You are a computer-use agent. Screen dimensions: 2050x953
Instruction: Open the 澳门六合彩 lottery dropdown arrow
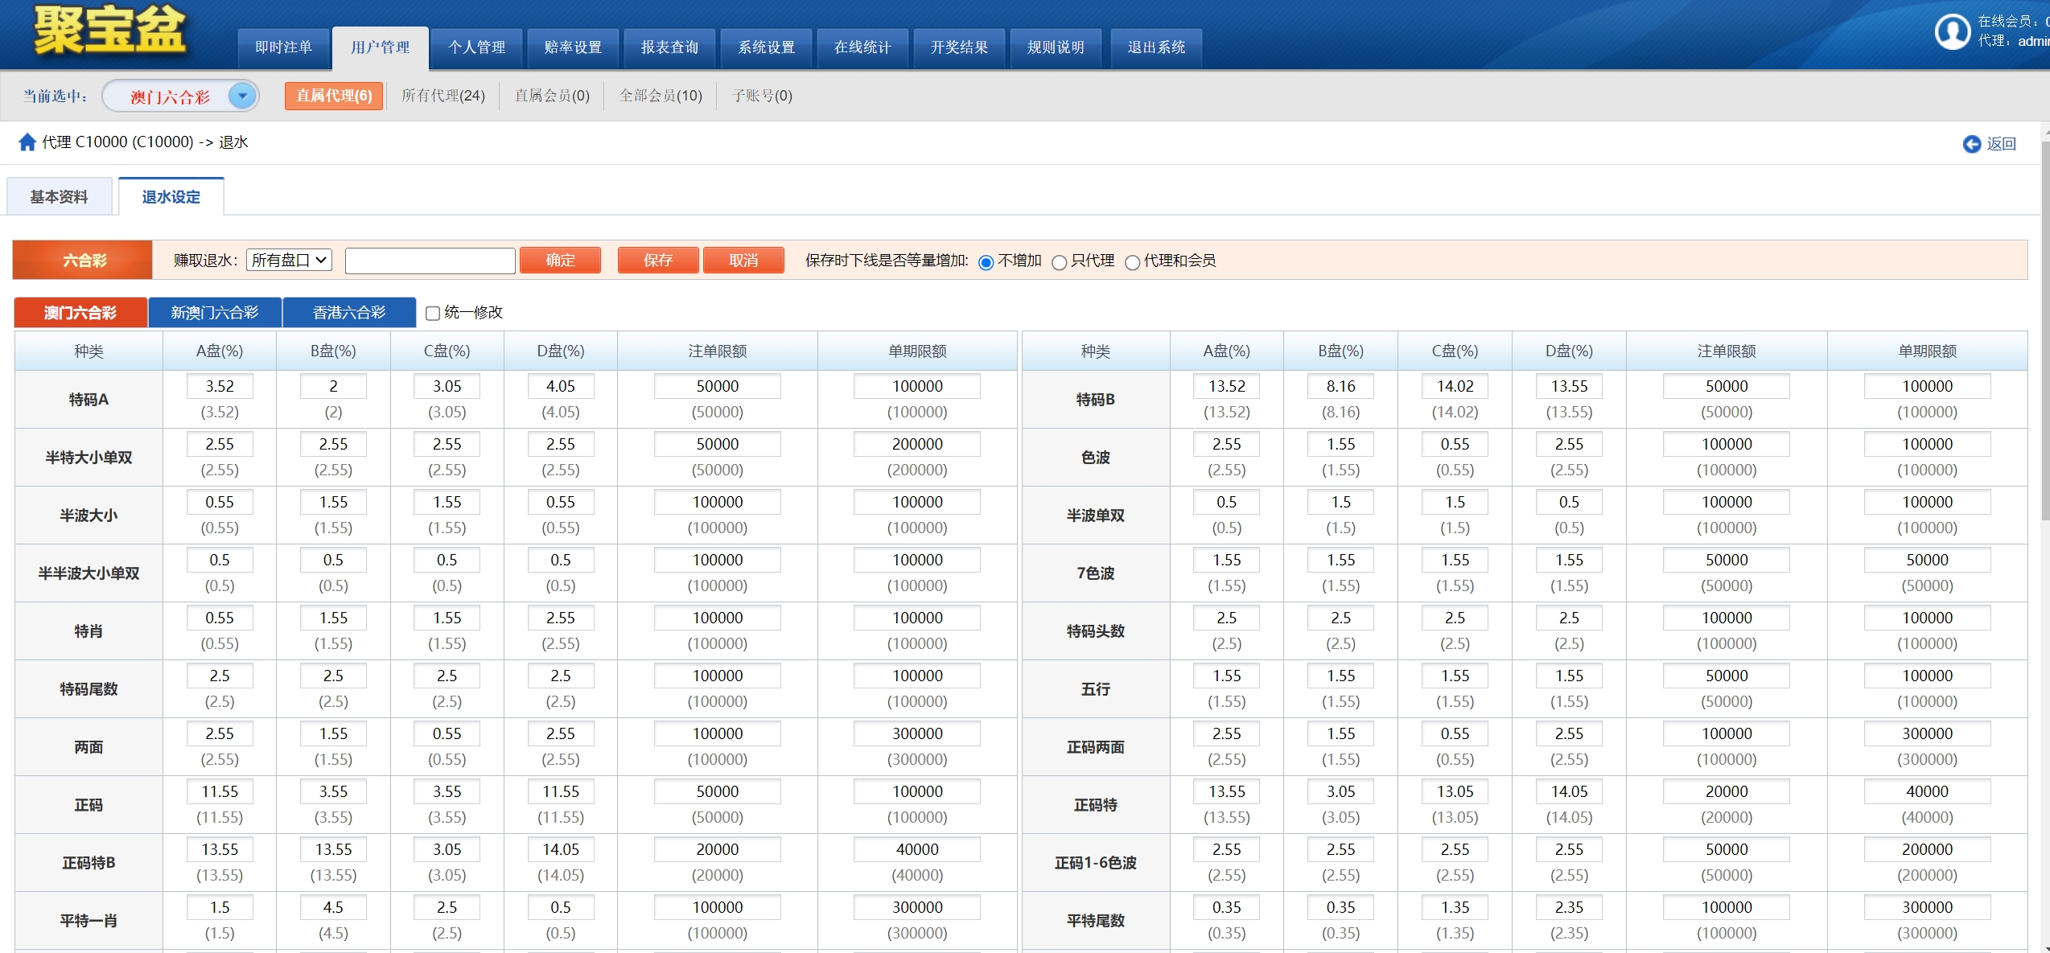(x=242, y=96)
